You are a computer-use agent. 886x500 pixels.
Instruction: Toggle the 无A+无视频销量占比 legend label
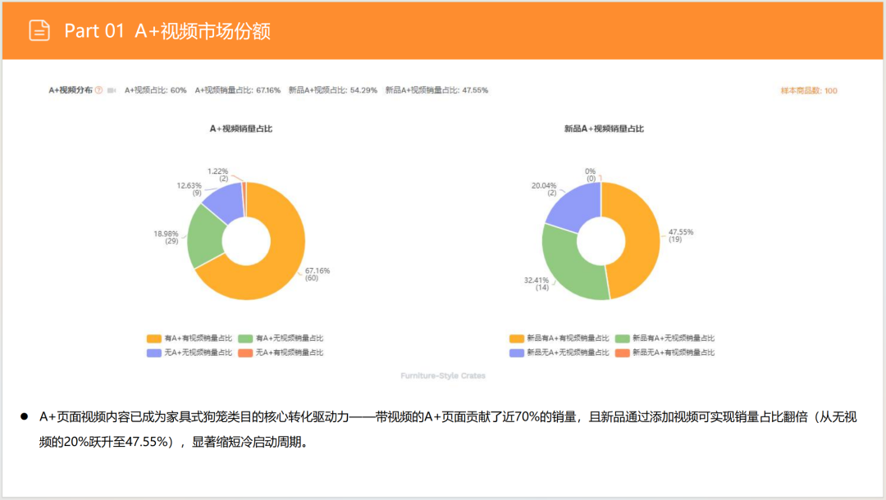pos(199,352)
